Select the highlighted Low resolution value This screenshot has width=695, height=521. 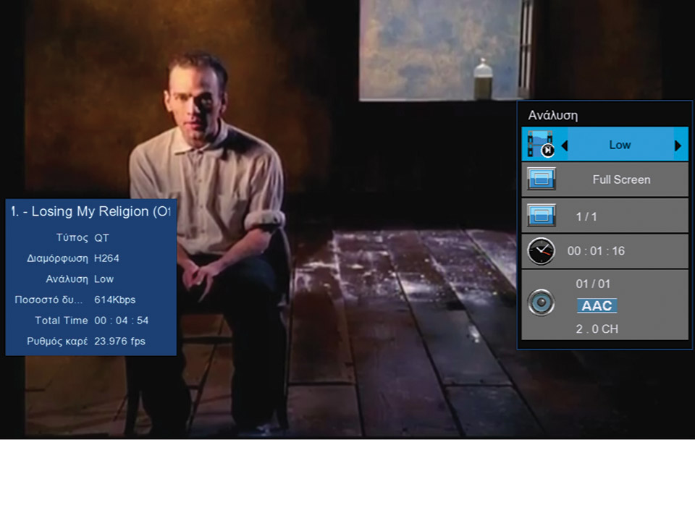(620, 145)
